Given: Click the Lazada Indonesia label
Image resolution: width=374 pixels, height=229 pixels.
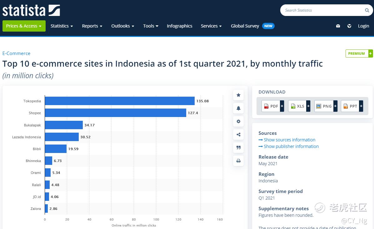Looking at the screenshot, I should (27, 137).
